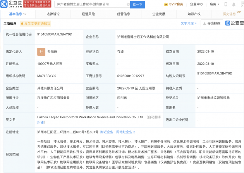Switch to 经营风险 tab
Screen dimensions: 244x173
[88, 14]
